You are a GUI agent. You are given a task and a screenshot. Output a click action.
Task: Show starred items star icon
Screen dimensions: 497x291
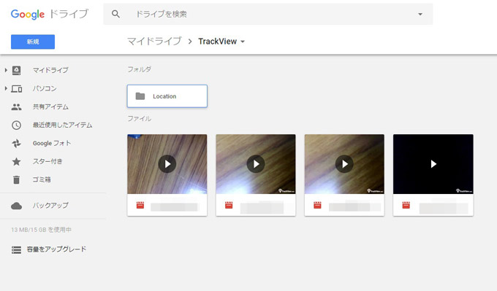[17, 162]
